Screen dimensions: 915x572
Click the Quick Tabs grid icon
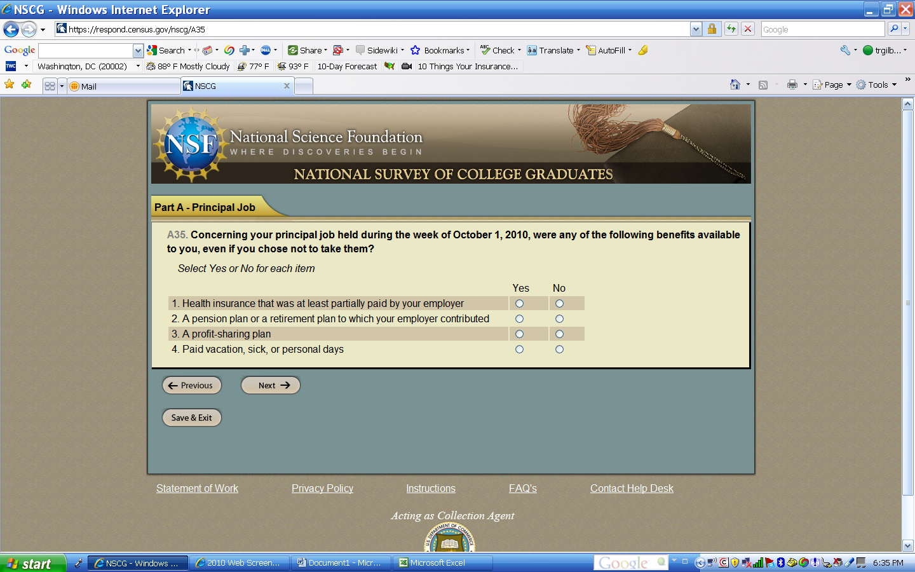50,86
